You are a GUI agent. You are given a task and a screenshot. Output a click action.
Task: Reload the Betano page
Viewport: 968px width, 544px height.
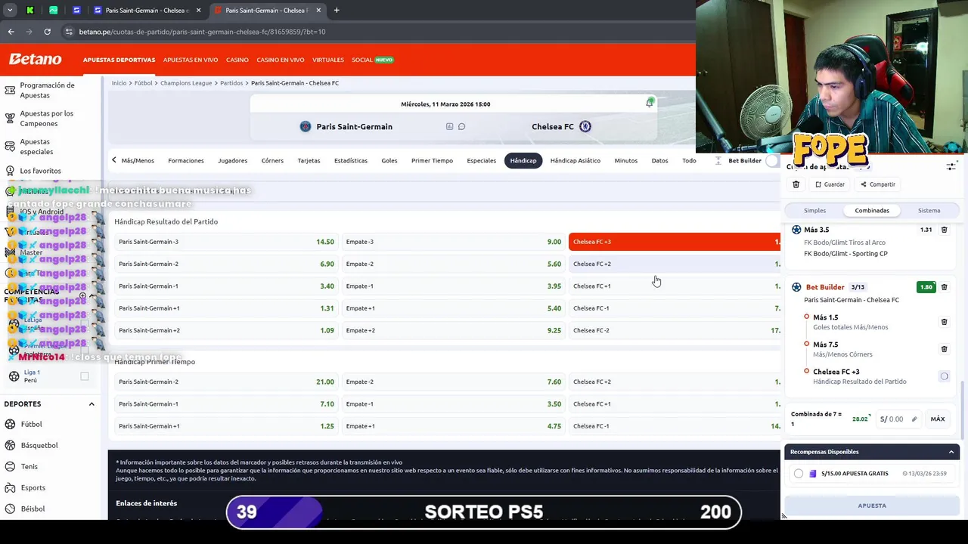(x=47, y=32)
